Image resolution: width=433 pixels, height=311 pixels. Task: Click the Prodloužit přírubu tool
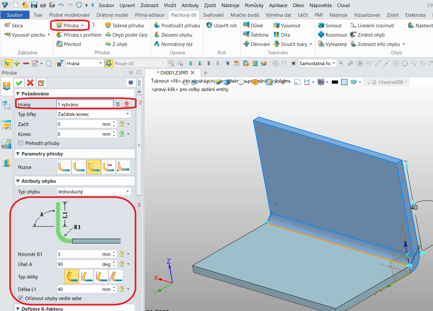177,25
